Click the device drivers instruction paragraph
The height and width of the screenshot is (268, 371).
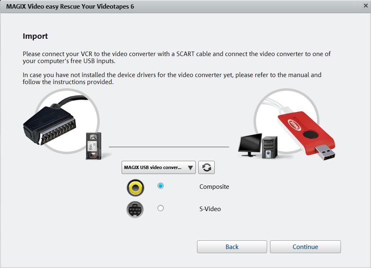pos(172,78)
